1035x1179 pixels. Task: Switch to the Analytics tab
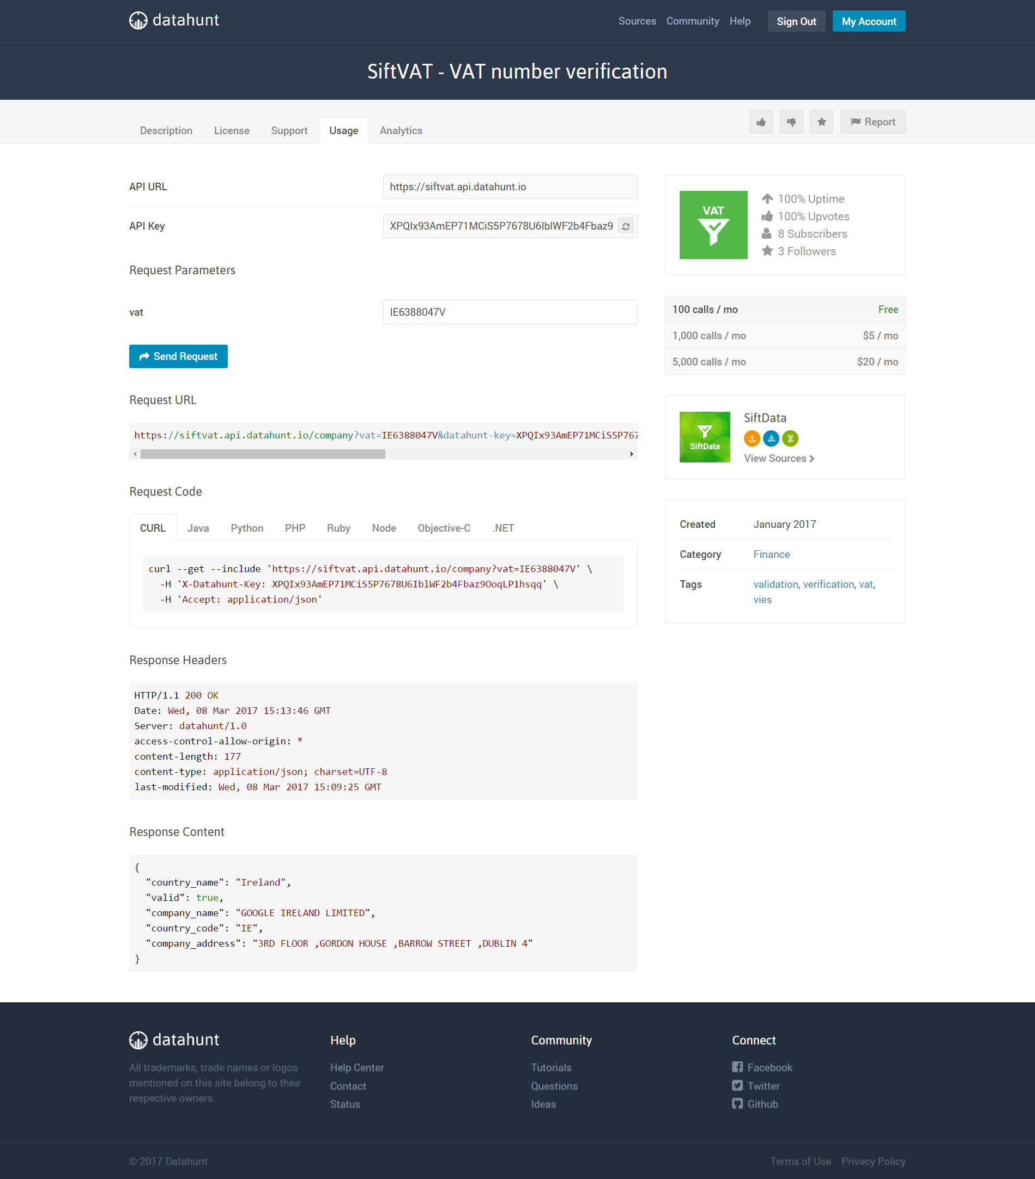tap(401, 130)
